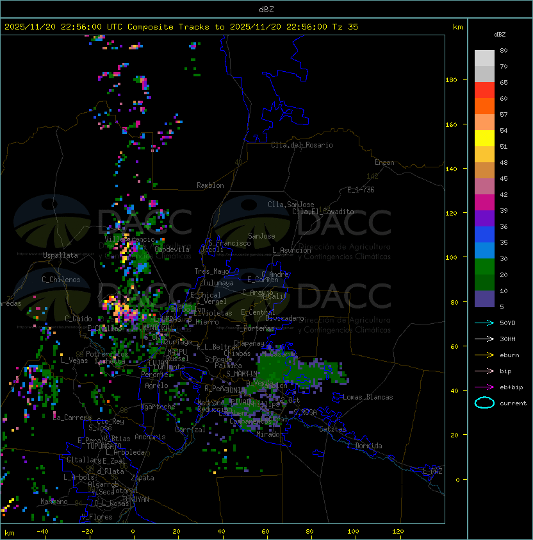Viewport: 533px width, 540px height.
Task: Click the 'Divisadero' map label
Action: point(284,318)
